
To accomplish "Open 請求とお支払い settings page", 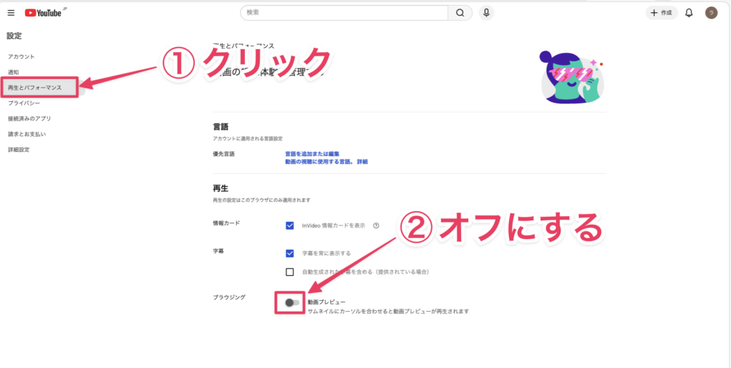I will click(27, 134).
